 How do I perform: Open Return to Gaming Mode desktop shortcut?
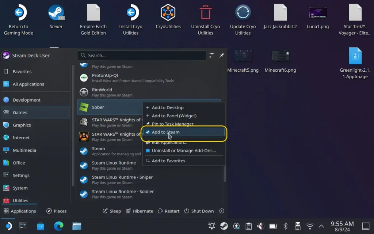click(x=19, y=20)
